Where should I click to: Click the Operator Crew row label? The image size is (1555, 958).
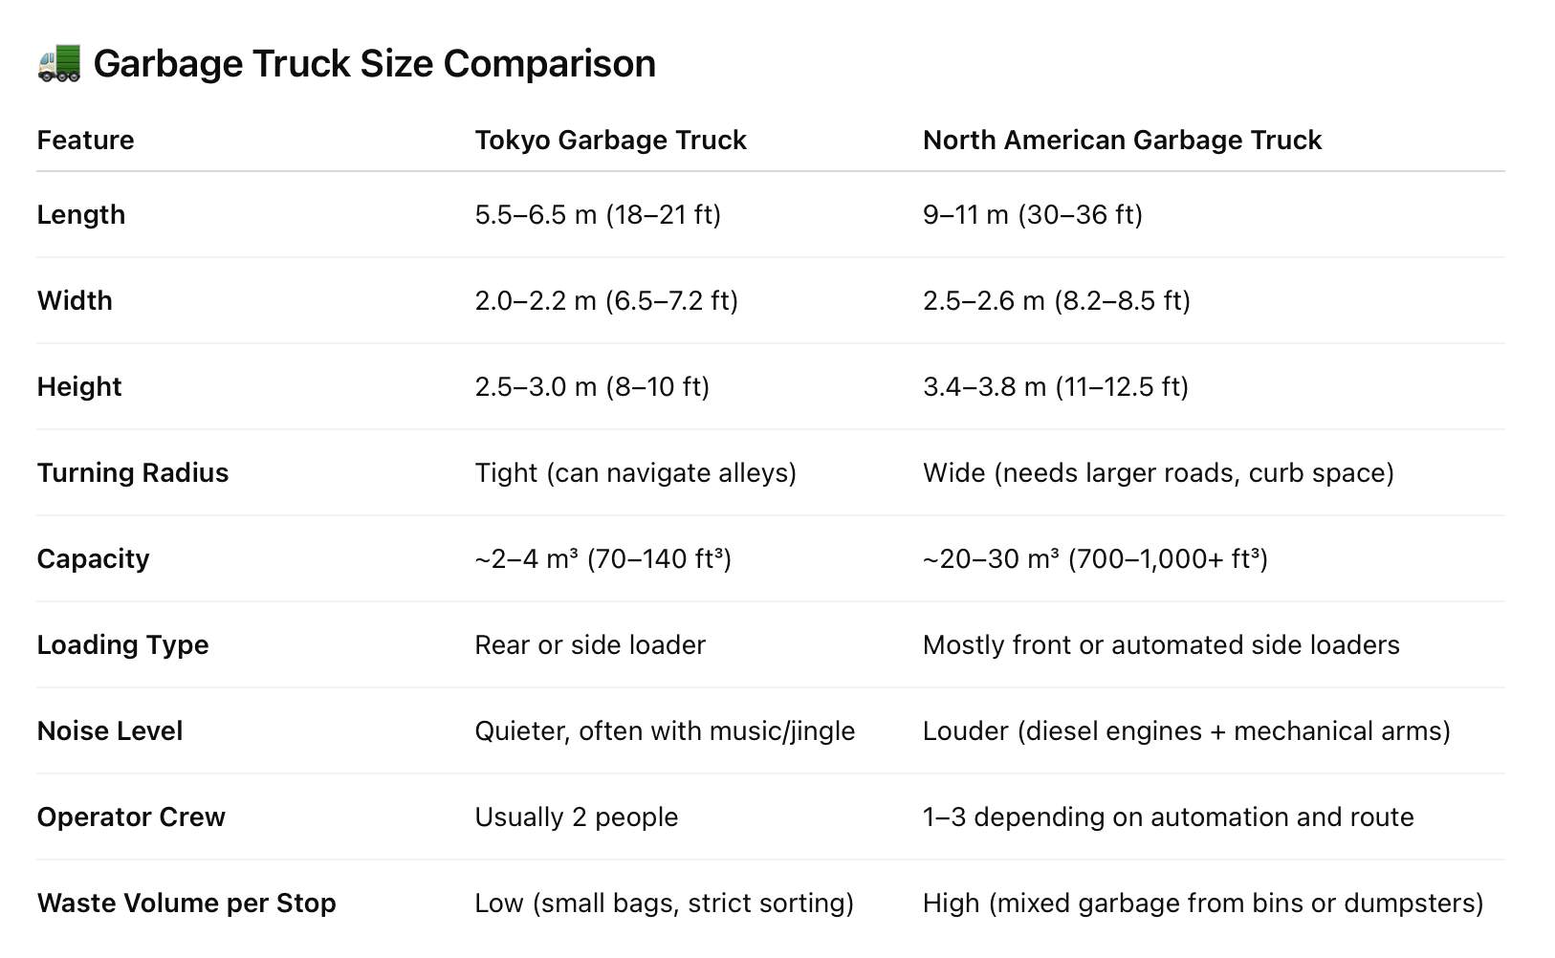tap(131, 816)
